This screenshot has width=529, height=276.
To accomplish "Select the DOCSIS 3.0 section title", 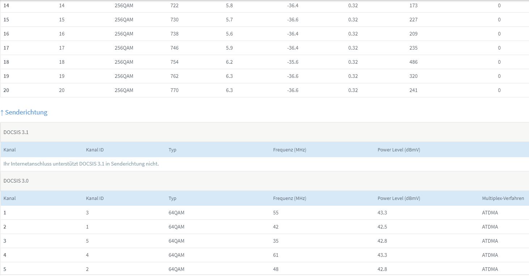I will coord(16,181).
